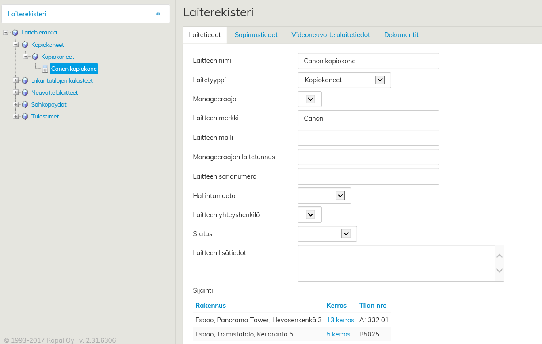Click into the Laitteen malli field
This screenshot has height=344, width=542.
point(368,138)
